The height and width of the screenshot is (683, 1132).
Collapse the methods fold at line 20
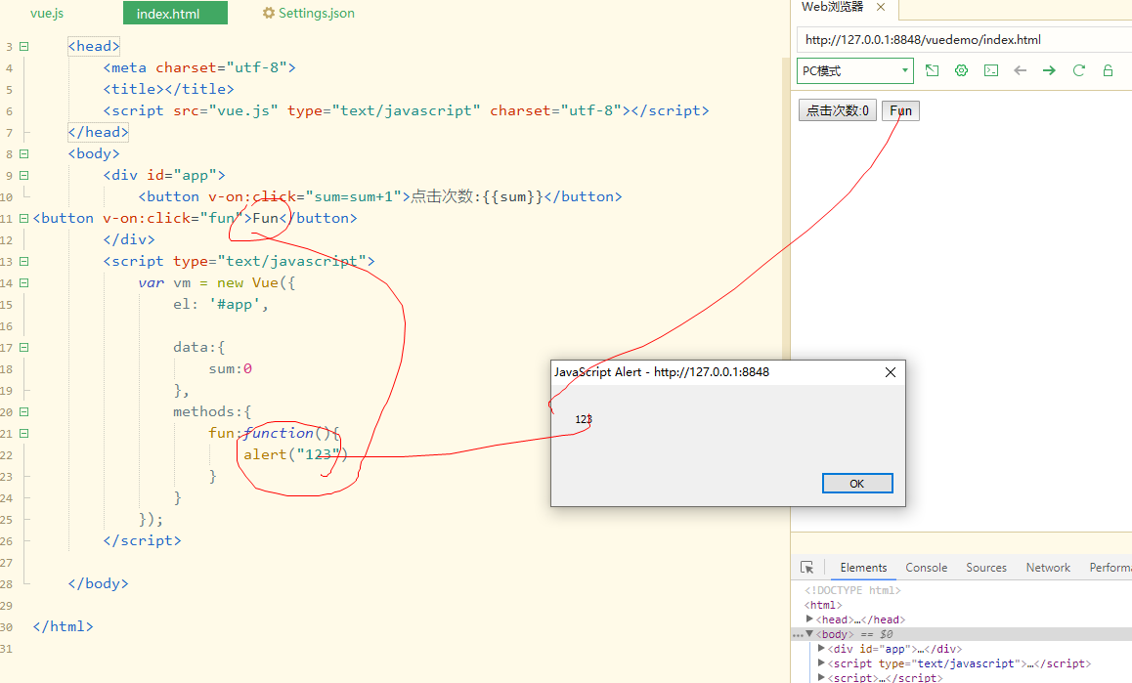(x=23, y=411)
